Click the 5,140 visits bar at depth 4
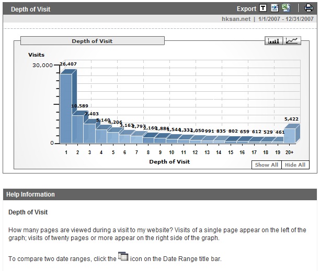320x271 pixels. tap(101, 136)
